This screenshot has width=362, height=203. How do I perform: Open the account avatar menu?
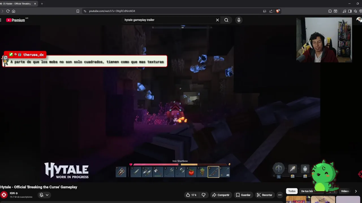pos(359,20)
